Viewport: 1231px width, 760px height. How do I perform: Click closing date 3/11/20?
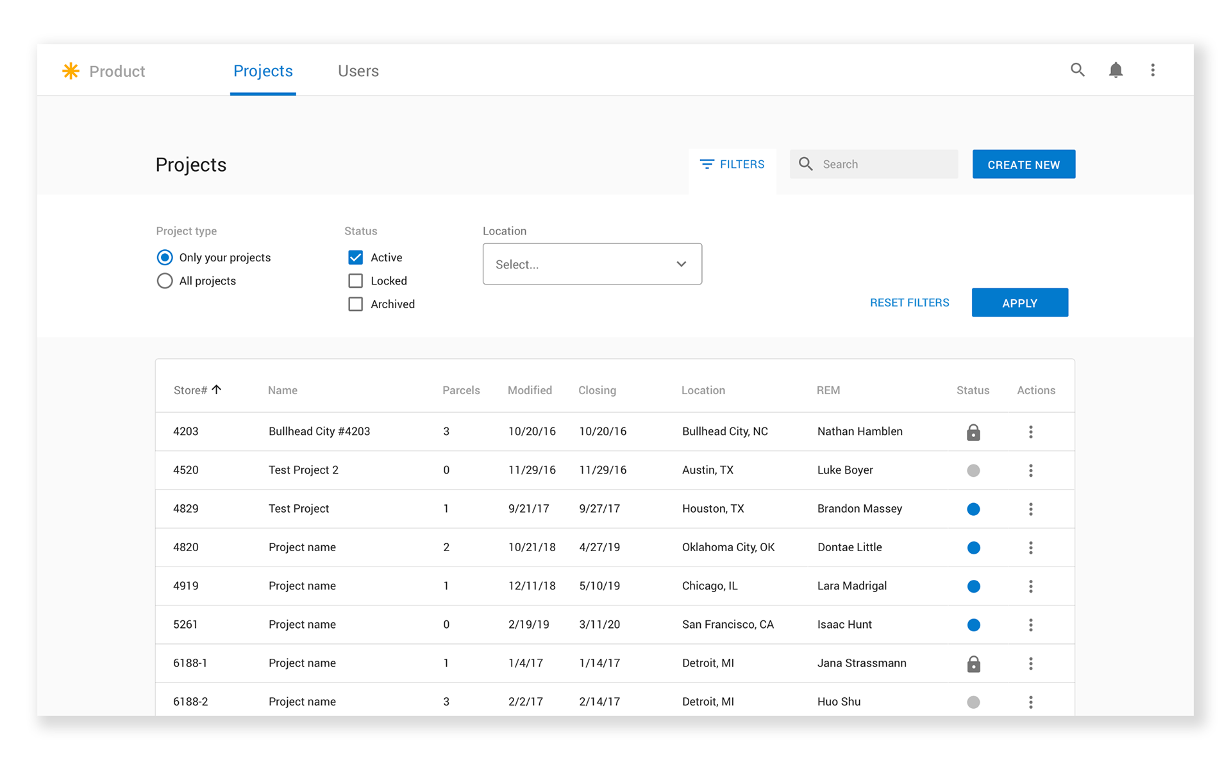click(599, 624)
